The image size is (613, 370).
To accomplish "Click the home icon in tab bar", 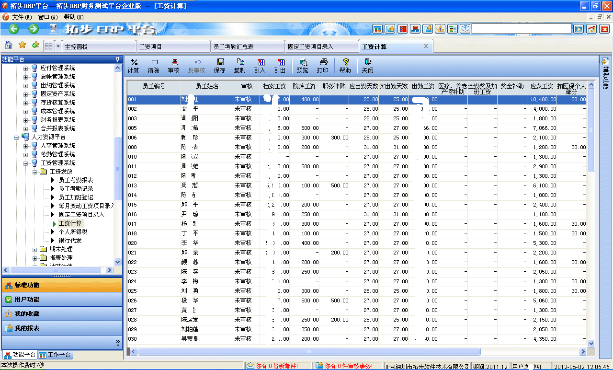I will click(x=9, y=46).
